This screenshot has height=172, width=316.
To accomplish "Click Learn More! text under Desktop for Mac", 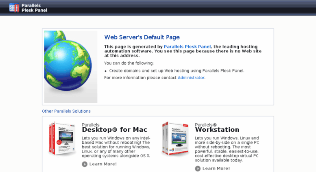I will pos(103,164).
